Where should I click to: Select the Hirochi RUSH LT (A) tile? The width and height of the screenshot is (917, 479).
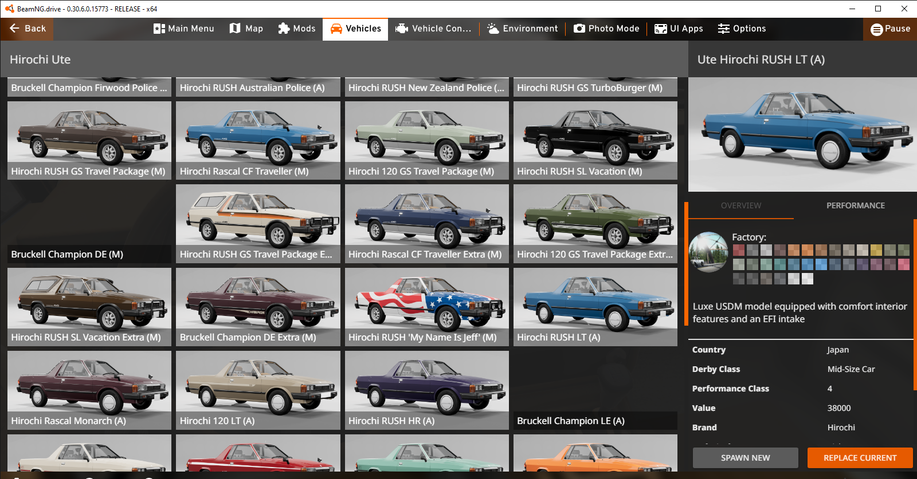point(595,307)
